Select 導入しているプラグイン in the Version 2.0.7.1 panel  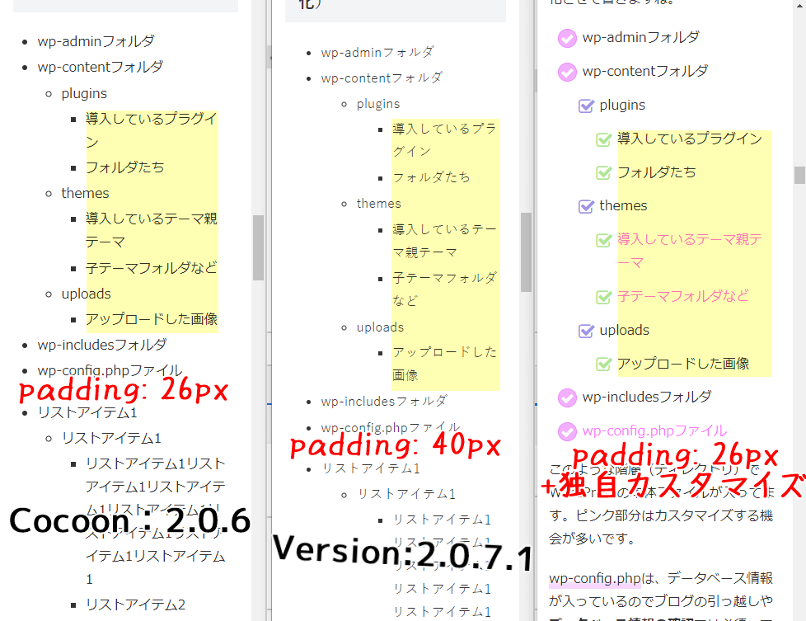[445, 140]
